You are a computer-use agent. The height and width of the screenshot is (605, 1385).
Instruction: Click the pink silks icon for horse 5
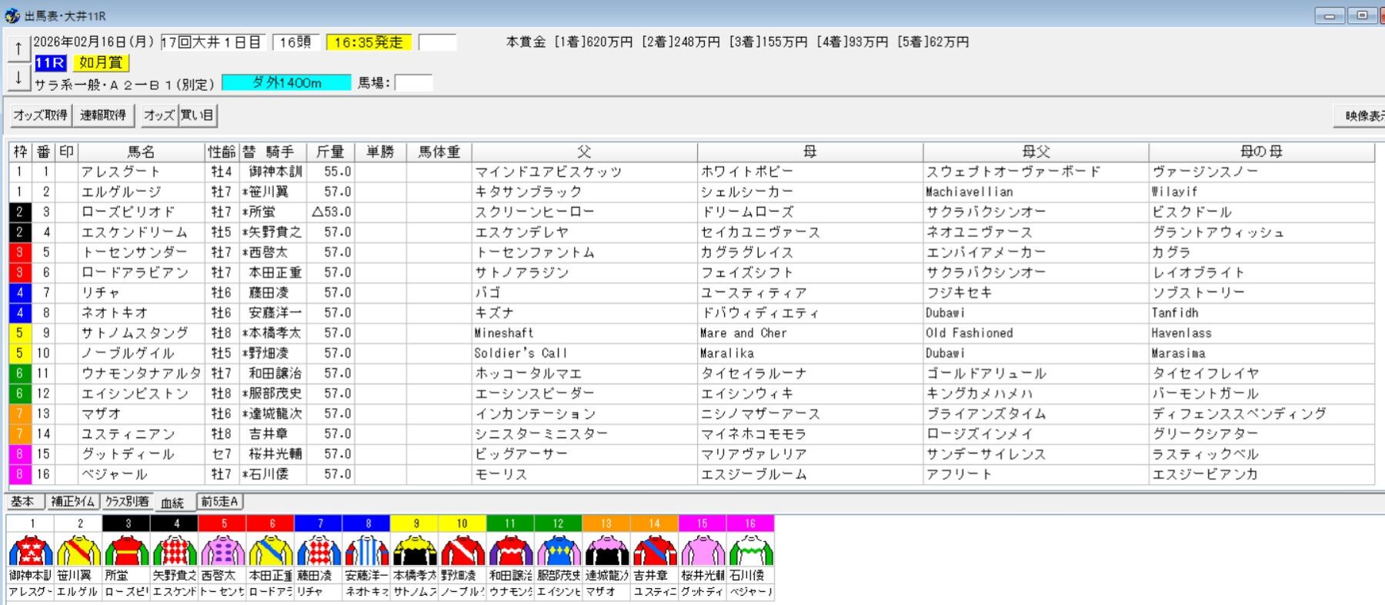tap(223, 551)
